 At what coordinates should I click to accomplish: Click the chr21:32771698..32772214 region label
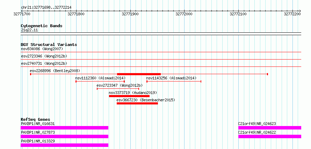(x=46, y=8)
